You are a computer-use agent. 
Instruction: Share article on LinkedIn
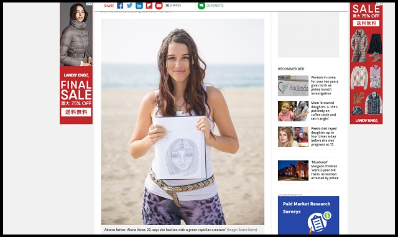pos(139,6)
